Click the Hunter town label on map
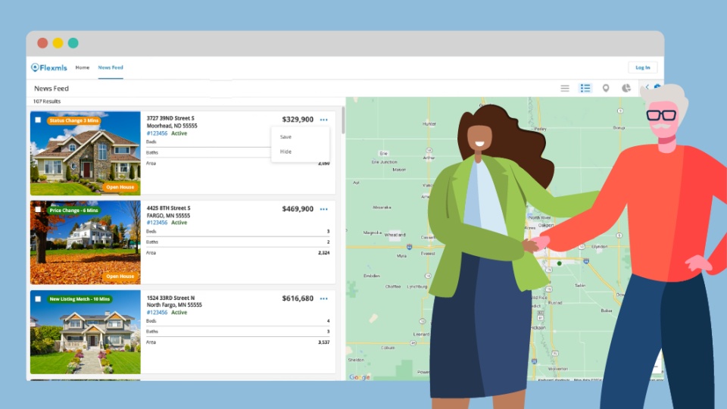 coord(429,123)
